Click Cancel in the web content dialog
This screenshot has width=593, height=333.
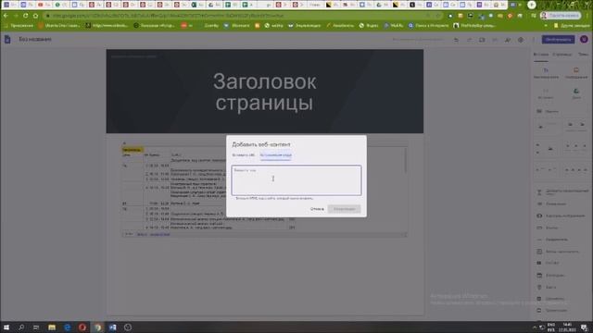[x=317, y=209]
